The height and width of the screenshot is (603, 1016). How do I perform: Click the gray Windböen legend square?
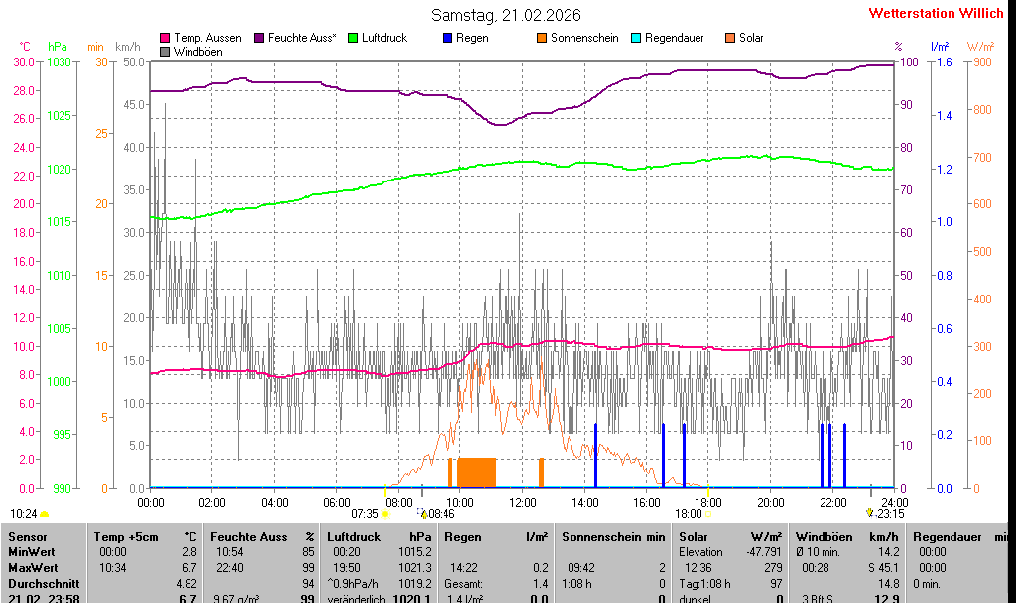coord(165,51)
